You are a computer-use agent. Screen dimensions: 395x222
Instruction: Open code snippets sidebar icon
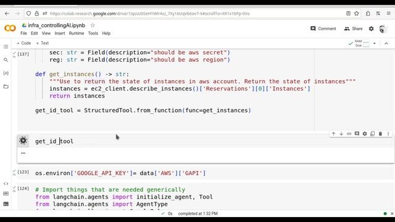(6, 184)
